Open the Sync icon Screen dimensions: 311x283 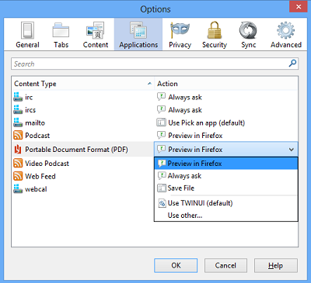coord(248,30)
